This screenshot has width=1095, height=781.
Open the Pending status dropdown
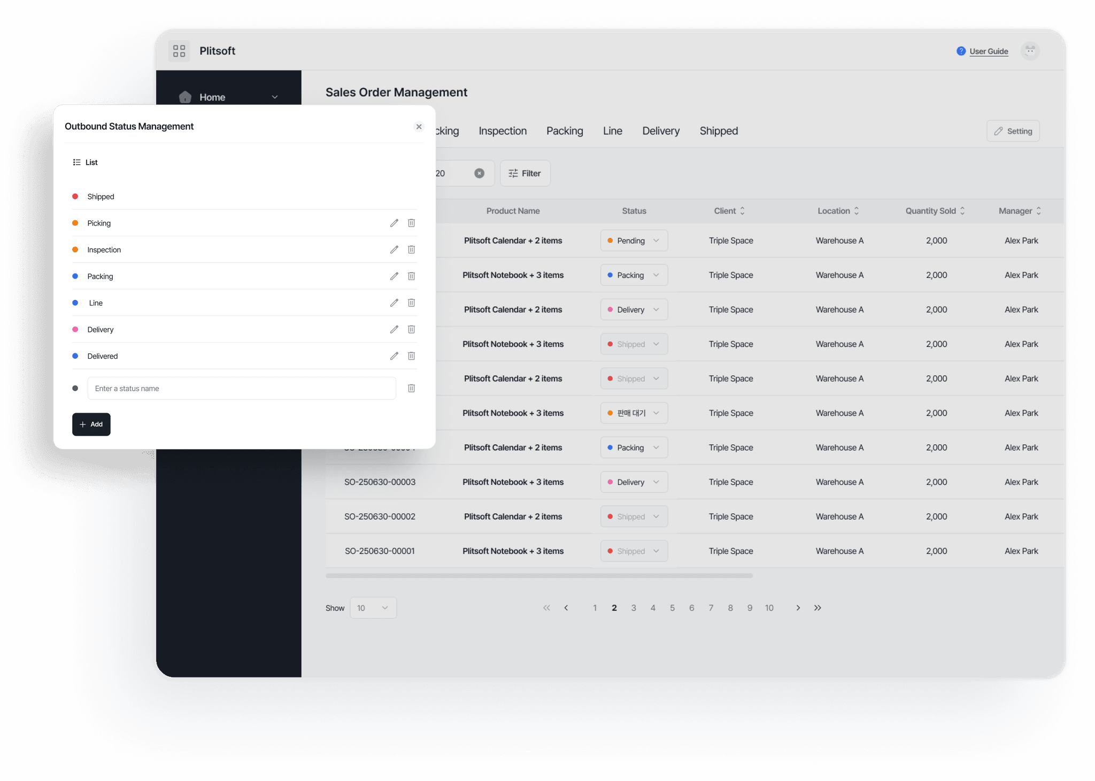(634, 241)
